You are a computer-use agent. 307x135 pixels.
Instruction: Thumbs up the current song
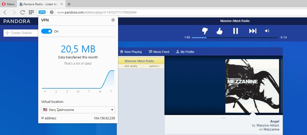click(219, 31)
